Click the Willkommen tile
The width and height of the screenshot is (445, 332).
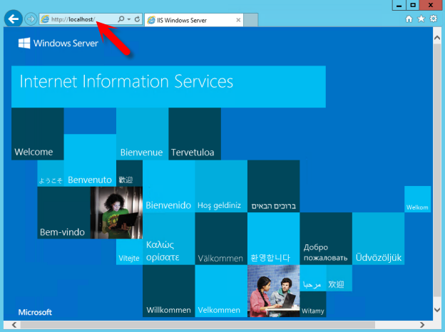168,291
